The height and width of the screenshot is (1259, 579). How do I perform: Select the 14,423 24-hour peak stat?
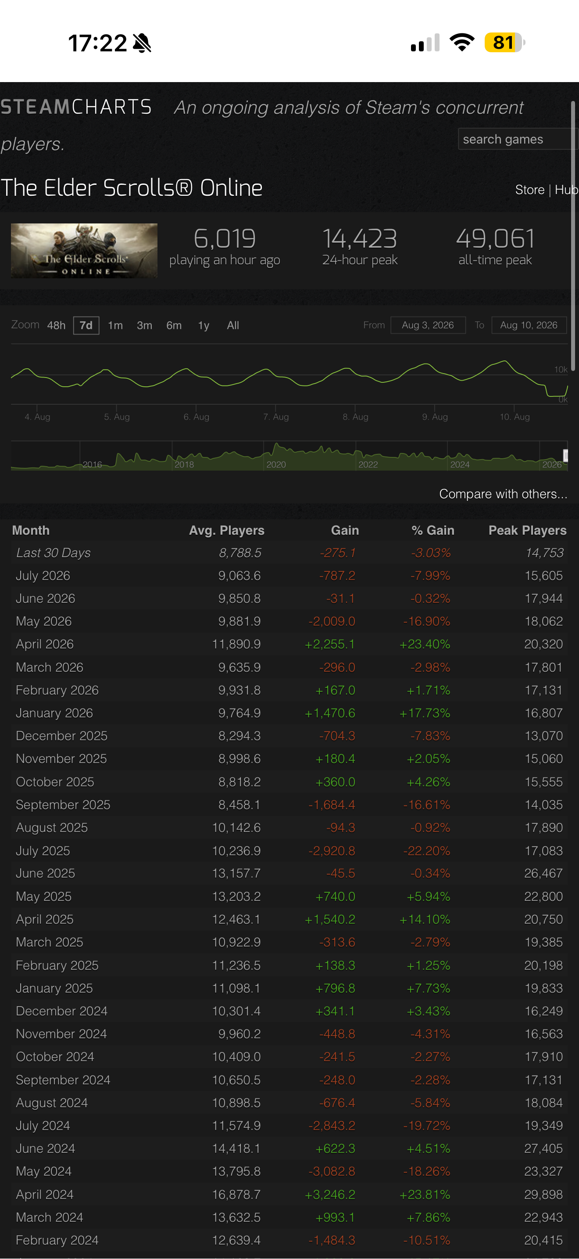(x=360, y=247)
